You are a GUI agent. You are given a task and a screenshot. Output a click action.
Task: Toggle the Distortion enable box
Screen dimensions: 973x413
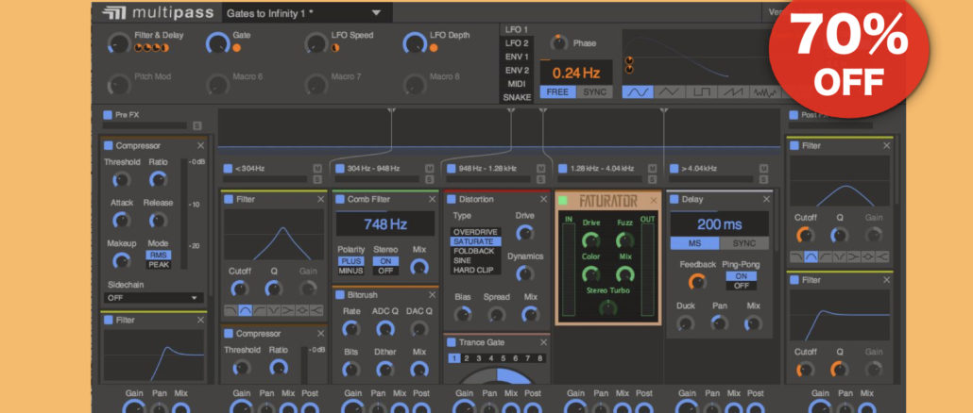[452, 199]
